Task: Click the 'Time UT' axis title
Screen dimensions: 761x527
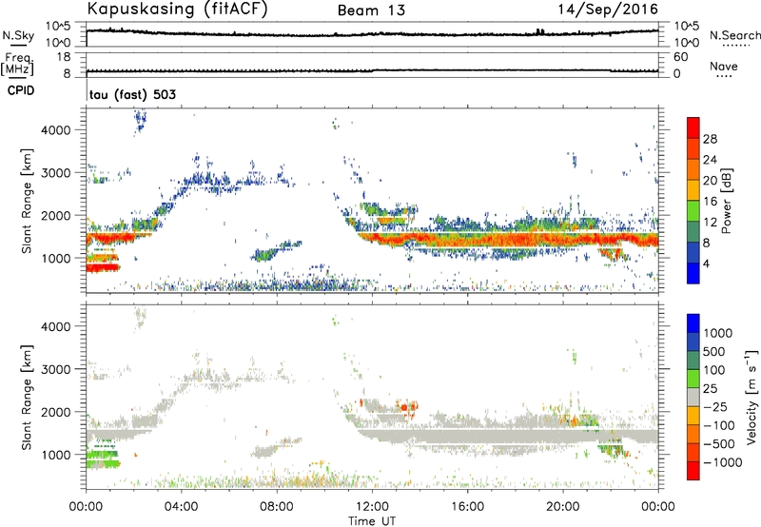Action: point(372,521)
